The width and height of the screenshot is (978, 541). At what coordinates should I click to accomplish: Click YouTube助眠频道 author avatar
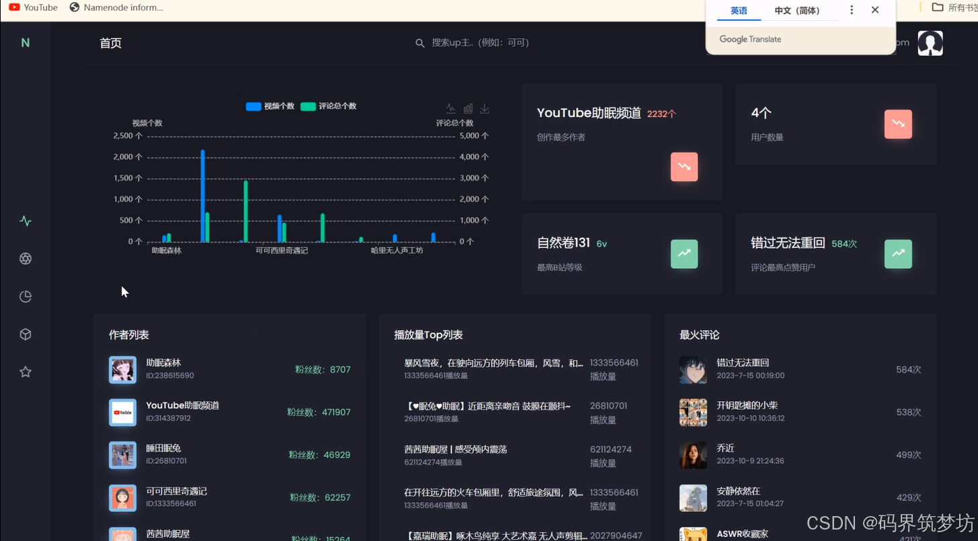click(122, 413)
